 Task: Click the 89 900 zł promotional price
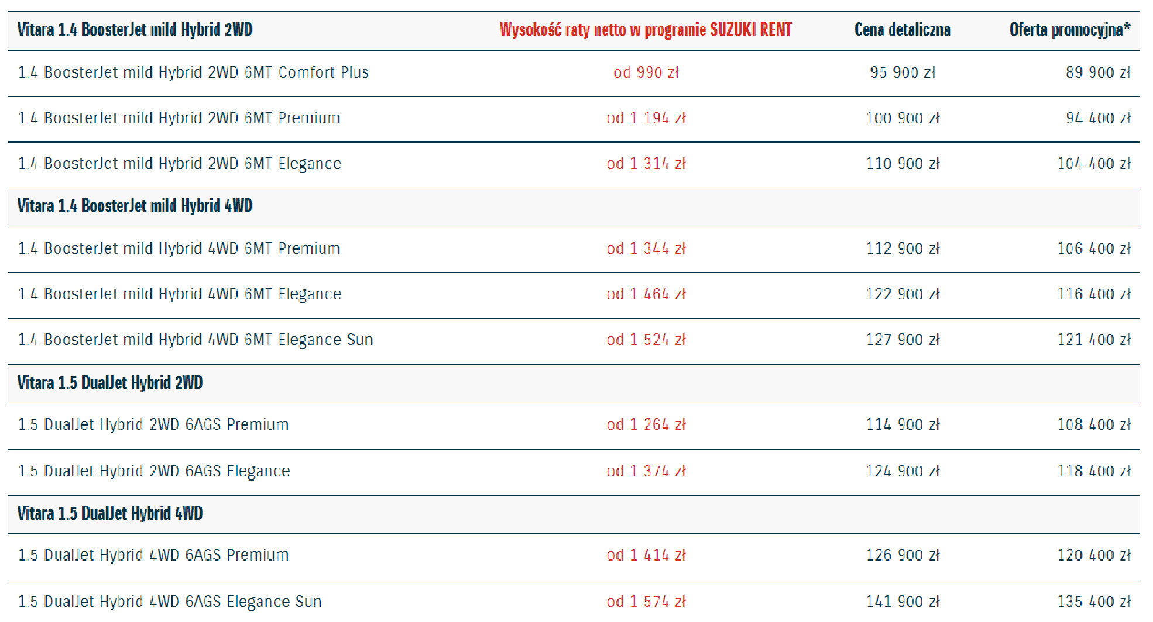[1097, 72]
